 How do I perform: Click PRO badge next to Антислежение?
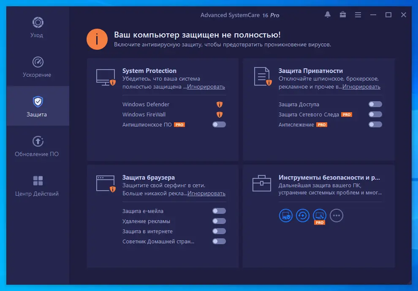click(x=322, y=124)
